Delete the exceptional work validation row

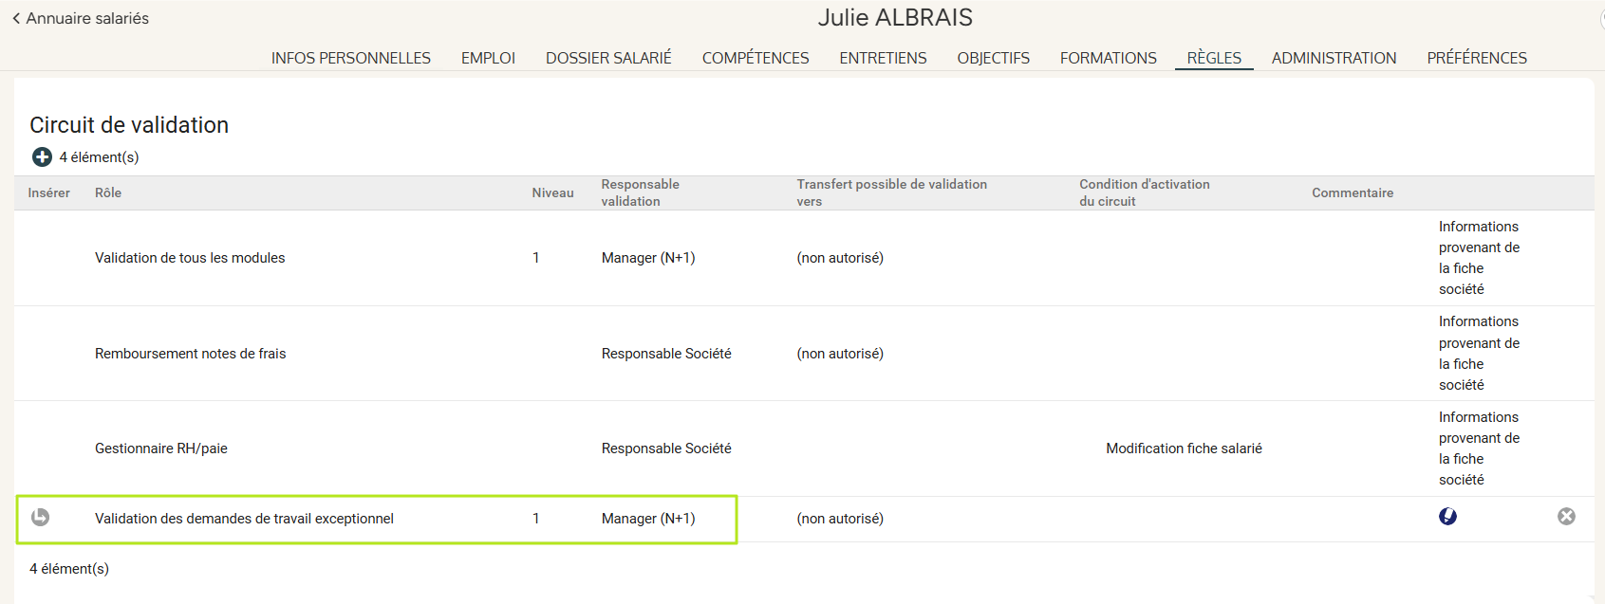pyautogui.click(x=1566, y=517)
